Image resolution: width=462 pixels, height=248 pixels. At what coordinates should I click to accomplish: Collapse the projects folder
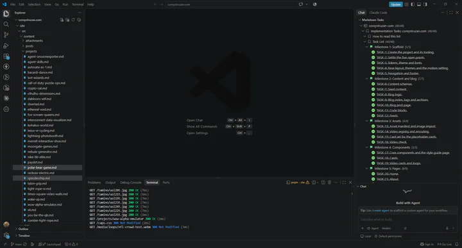(23, 51)
